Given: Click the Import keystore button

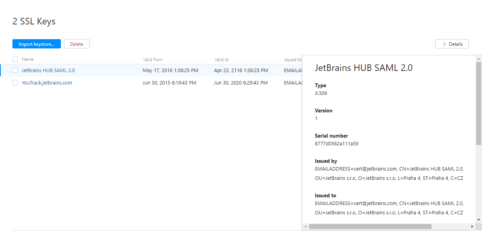Looking at the screenshot, I should click(x=36, y=44).
